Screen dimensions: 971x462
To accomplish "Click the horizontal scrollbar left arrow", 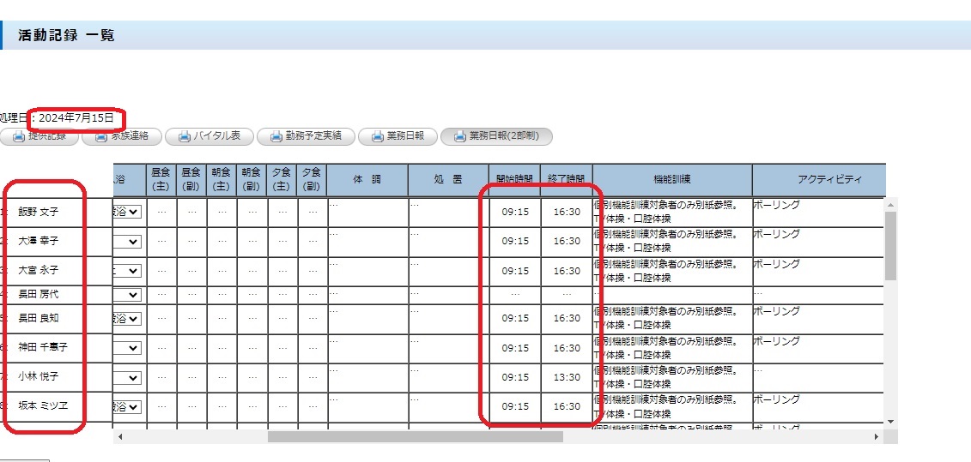I will (x=119, y=437).
